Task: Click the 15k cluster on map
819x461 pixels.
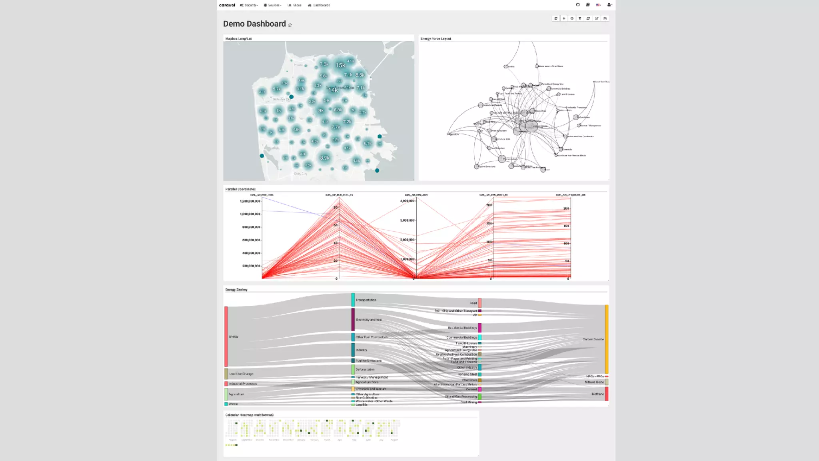Action: (x=340, y=65)
